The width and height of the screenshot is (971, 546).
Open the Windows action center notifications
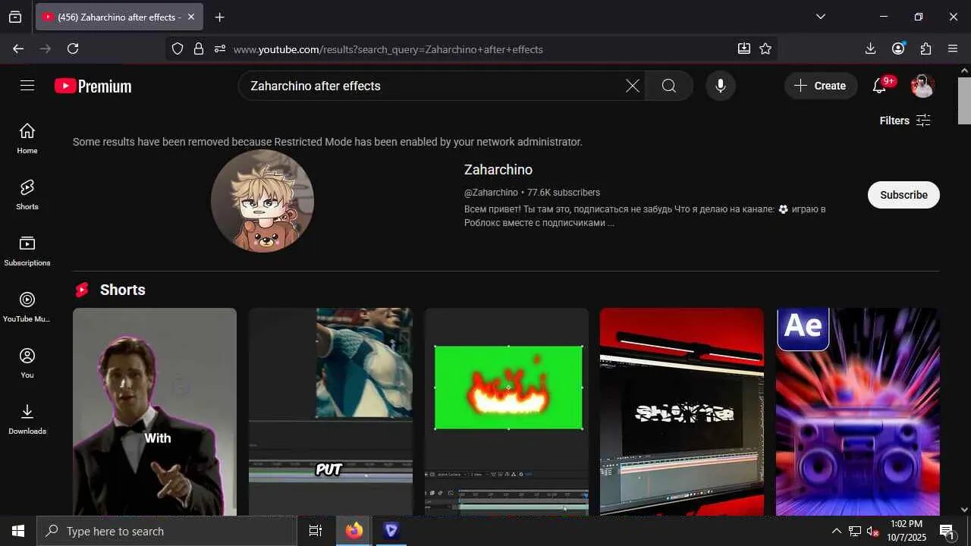(x=947, y=531)
